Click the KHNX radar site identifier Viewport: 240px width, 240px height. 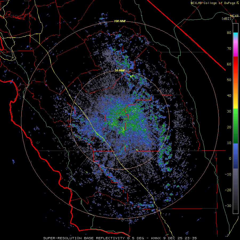click(157, 238)
